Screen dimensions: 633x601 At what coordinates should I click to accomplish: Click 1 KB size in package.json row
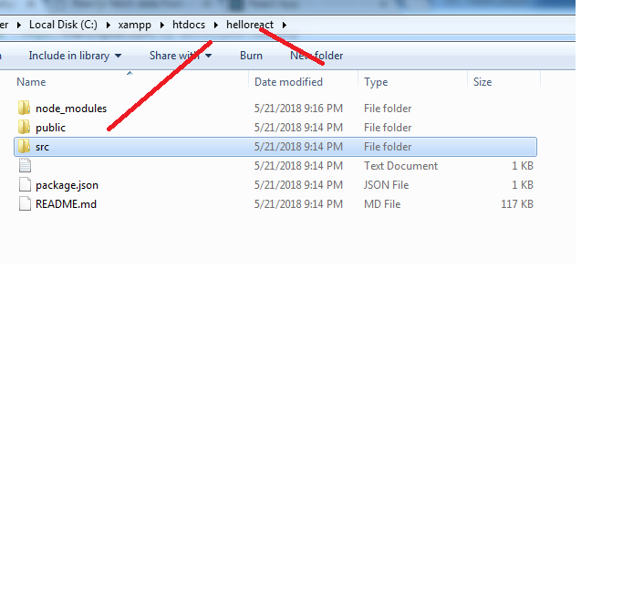(x=523, y=185)
